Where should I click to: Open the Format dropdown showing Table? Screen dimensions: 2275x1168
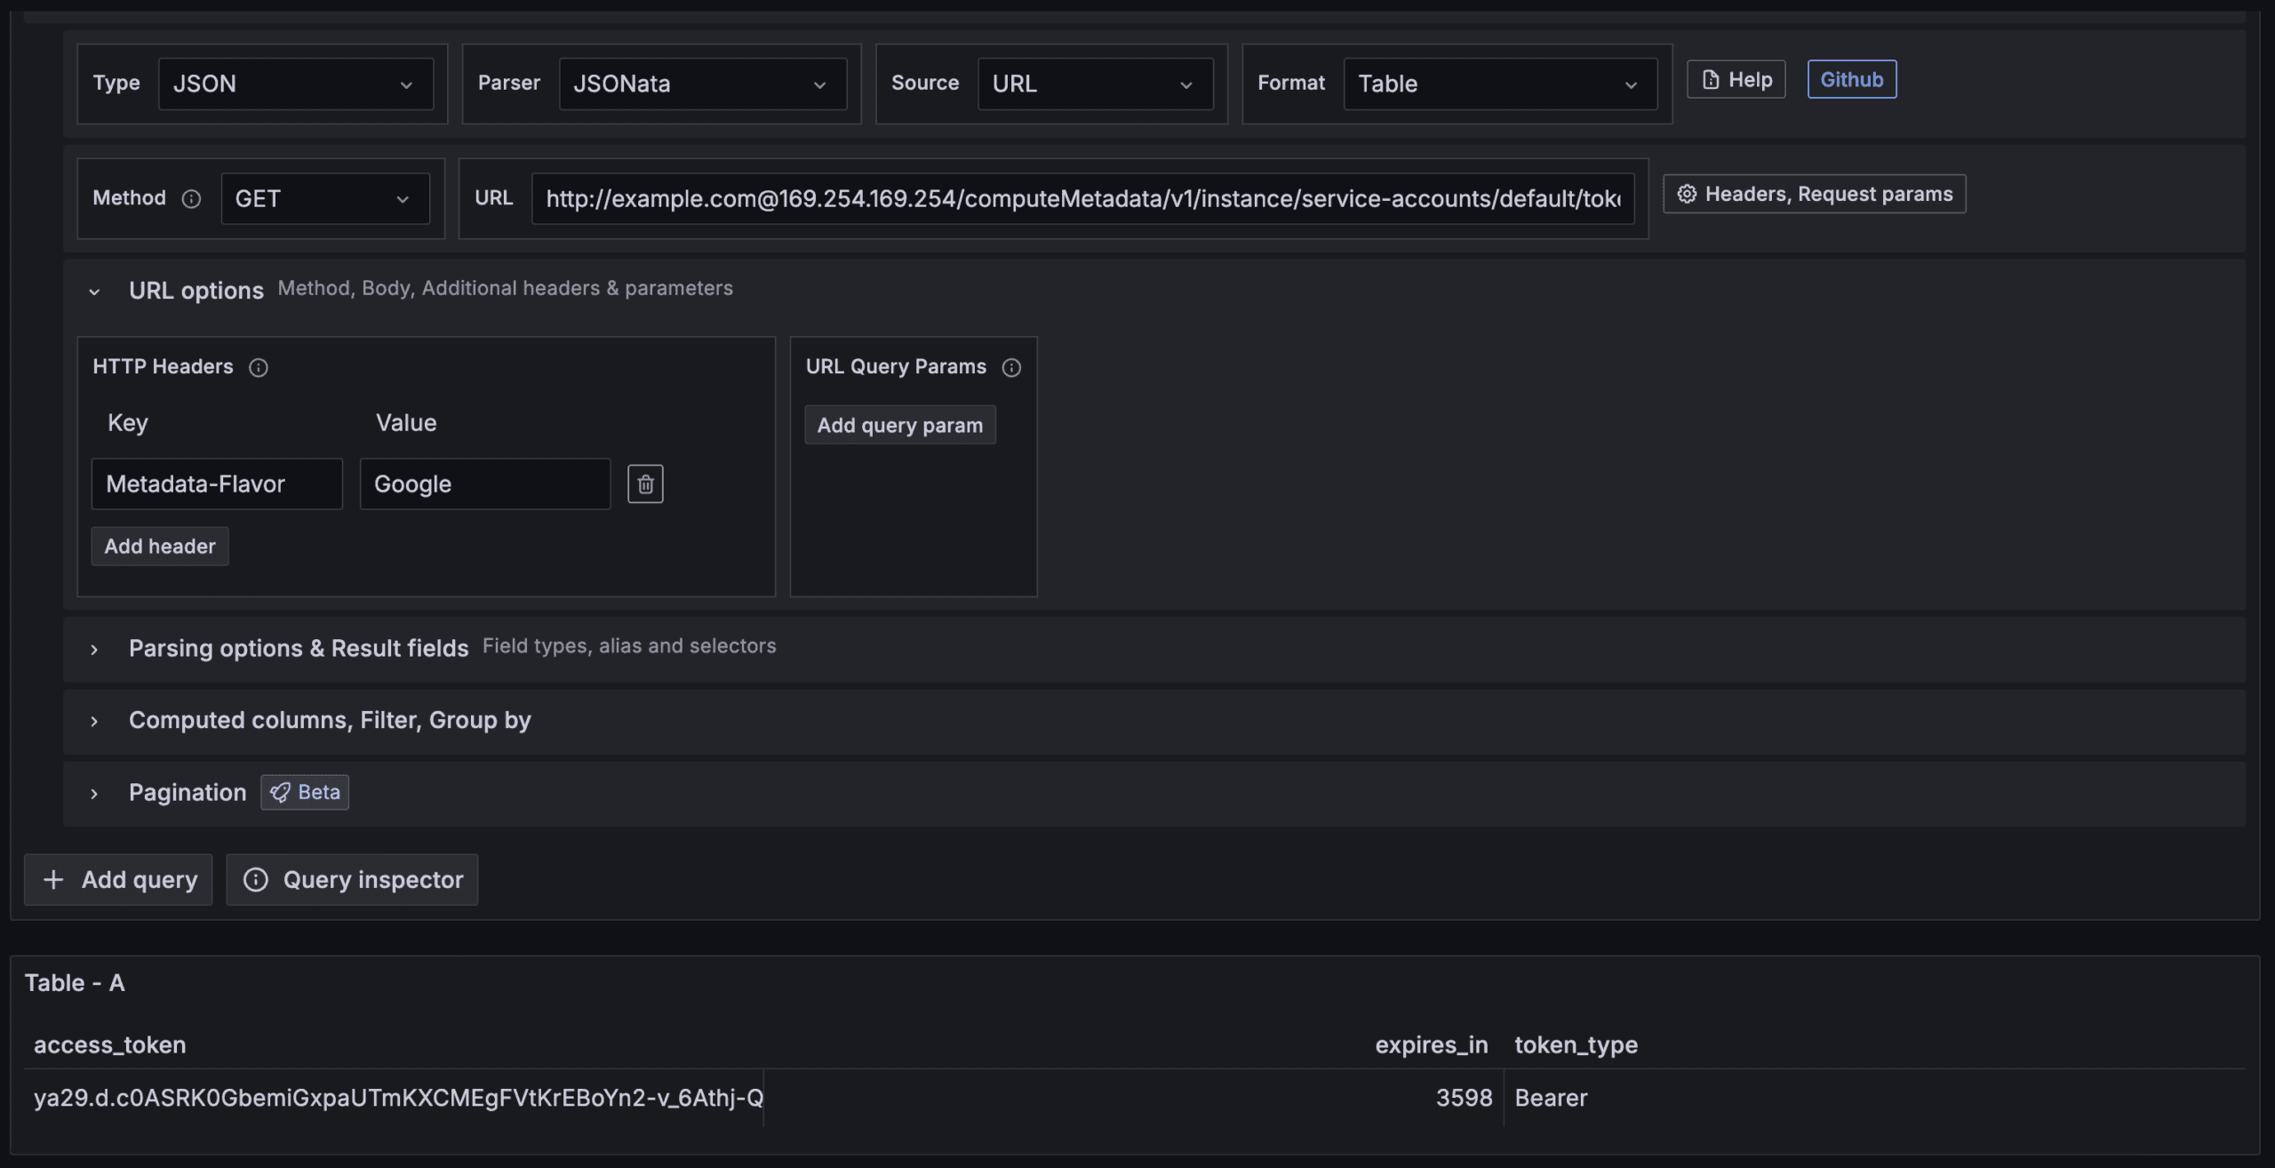(x=1499, y=84)
